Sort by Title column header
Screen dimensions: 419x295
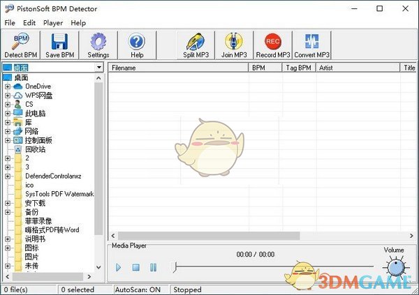[409, 68]
